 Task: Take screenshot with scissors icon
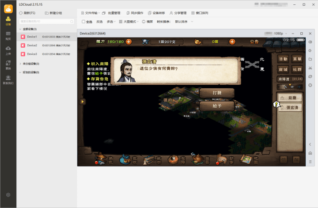coord(310,68)
